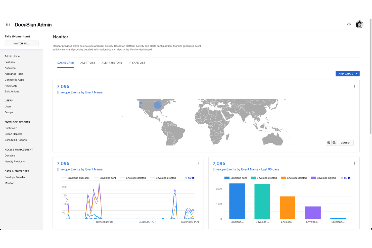The height and width of the screenshot is (248, 372).
Task: Open Scheduled Reports from the sidebar
Action: [x=16, y=140]
